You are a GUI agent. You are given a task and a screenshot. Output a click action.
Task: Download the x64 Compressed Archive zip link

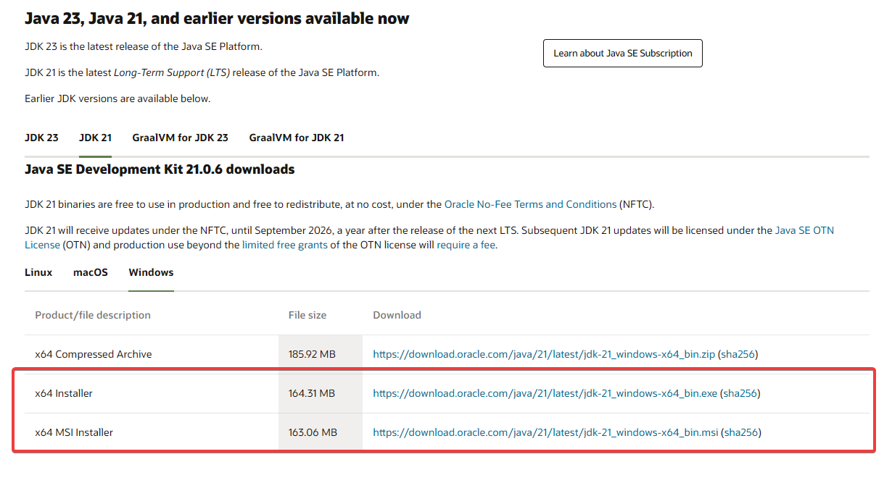pyautogui.click(x=544, y=355)
